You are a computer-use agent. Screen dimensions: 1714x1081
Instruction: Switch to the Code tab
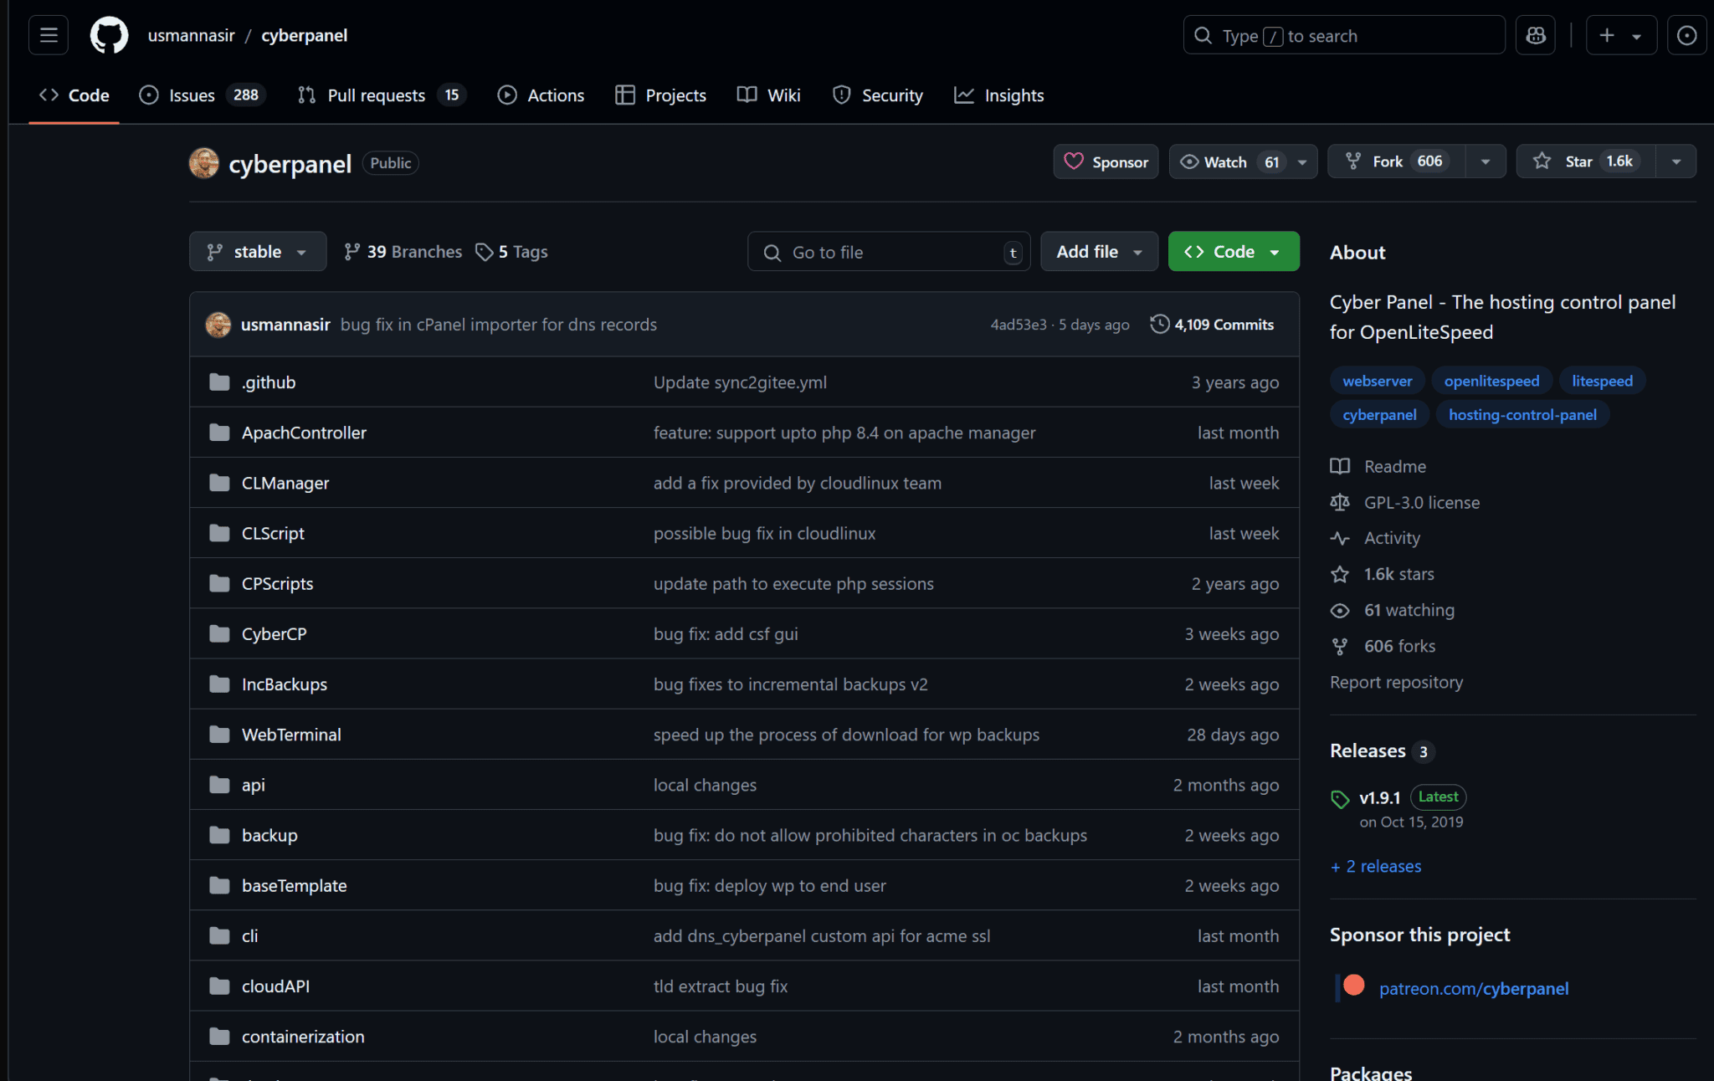pyautogui.click(x=74, y=95)
